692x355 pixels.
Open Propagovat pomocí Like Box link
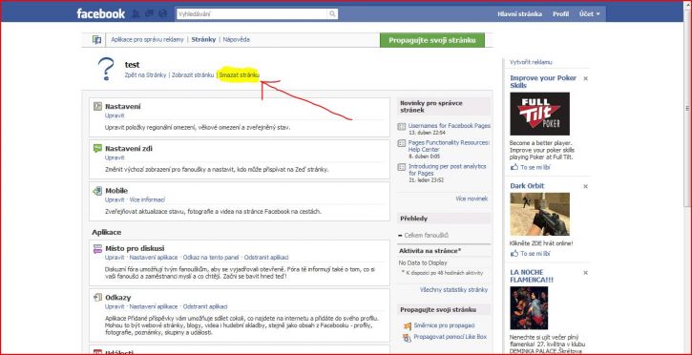click(451, 337)
